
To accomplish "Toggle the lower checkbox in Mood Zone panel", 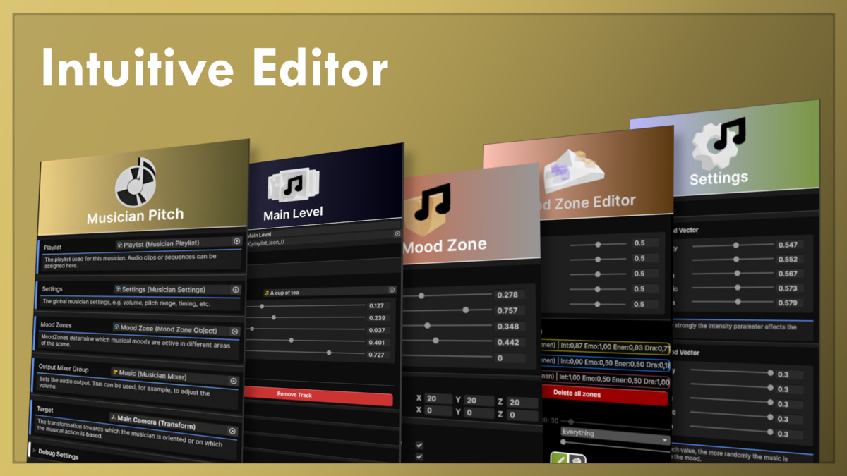I will tap(420, 457).
